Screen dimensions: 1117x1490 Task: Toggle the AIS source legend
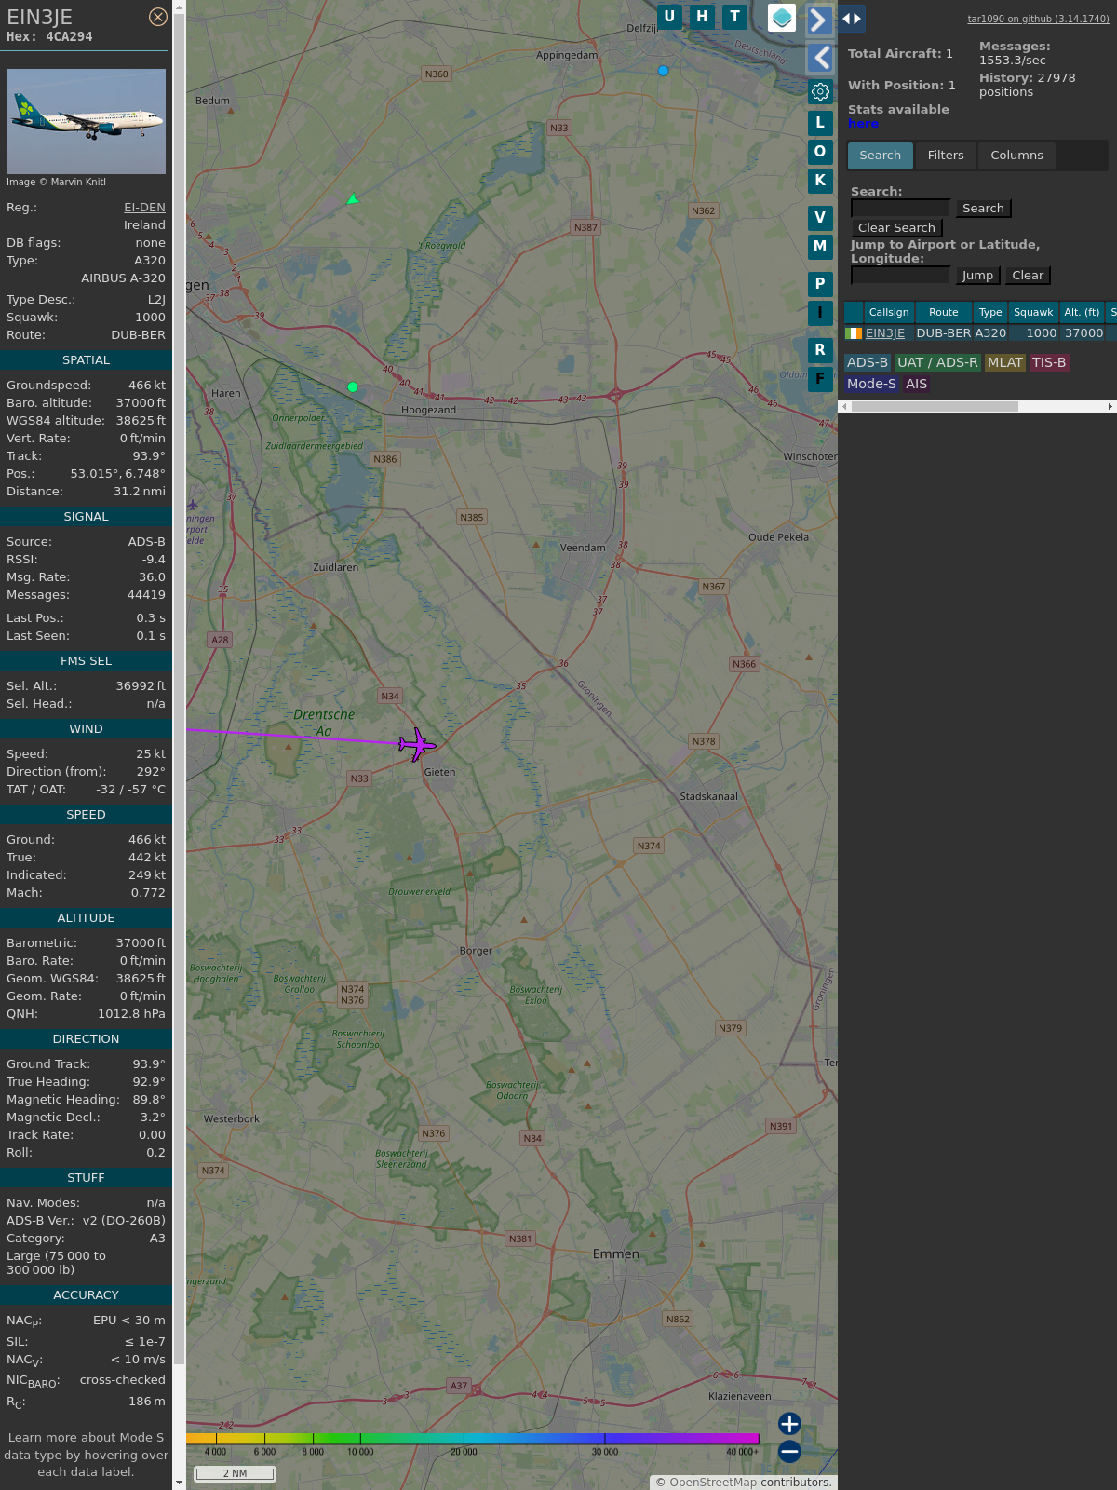[917, 385]
